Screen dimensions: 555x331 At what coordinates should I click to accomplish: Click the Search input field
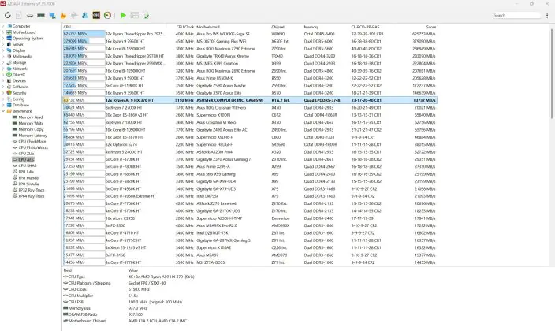[x=516, y=15]
